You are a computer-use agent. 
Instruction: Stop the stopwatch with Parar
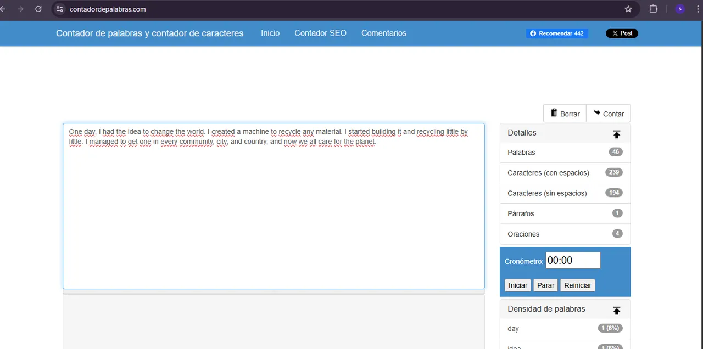coord(545,285)
